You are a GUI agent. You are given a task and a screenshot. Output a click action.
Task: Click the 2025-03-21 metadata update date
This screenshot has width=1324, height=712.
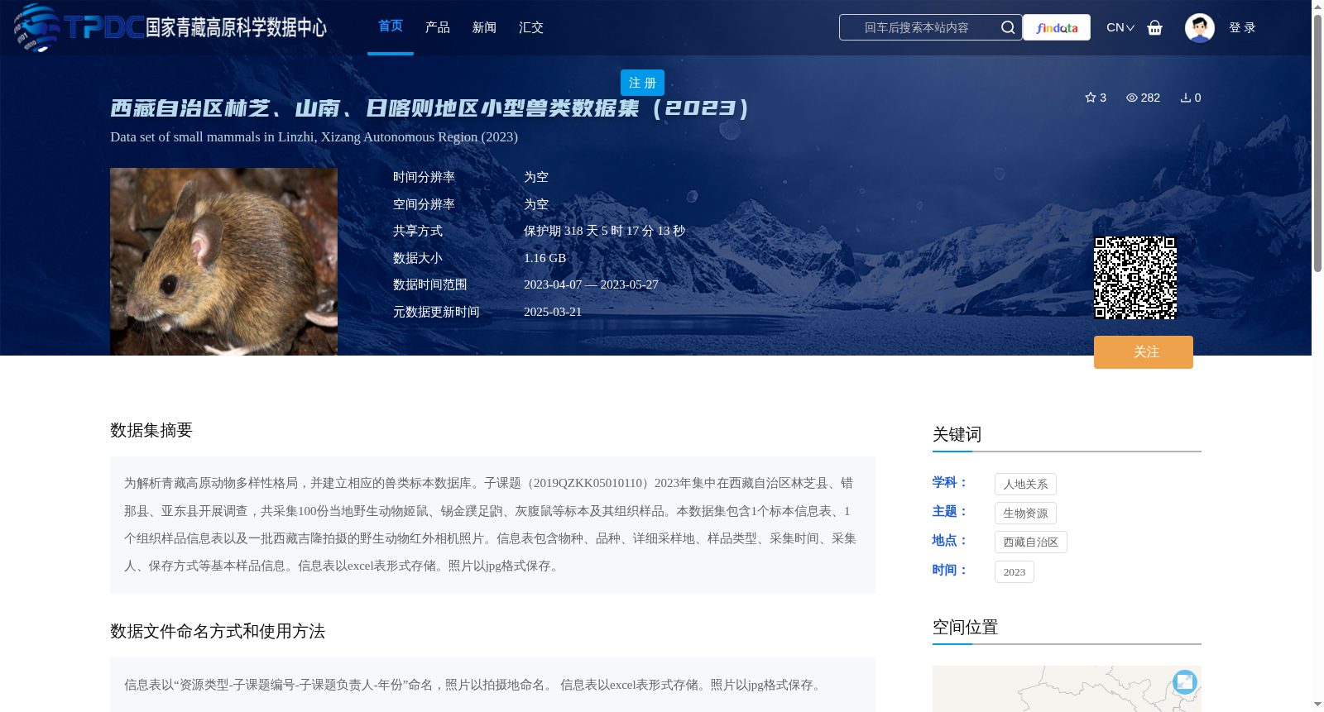coord(553,312)
